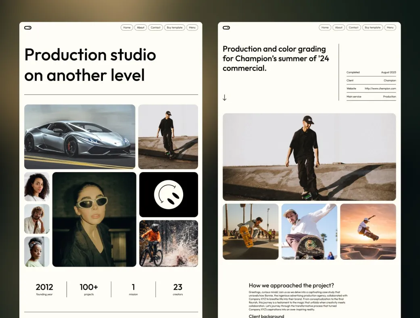The image size is (420, 318).
Task: Open the Menu pill on the right page
Action: pyautogui.click(x=390, y=27)
